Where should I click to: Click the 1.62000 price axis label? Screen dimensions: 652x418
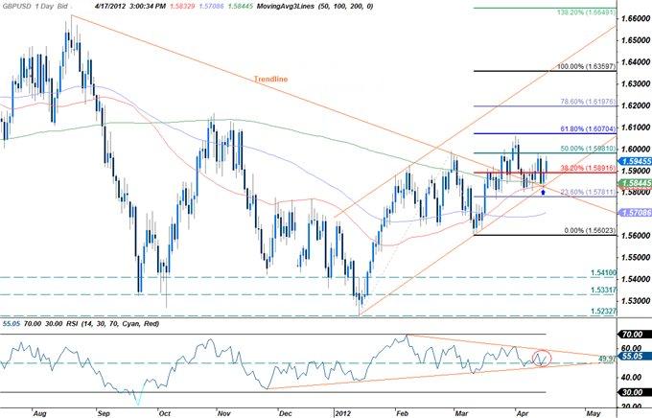[x=636, y=105]
